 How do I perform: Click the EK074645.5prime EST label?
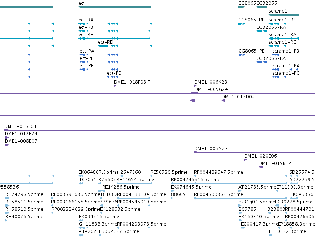[x=191, y=187]
